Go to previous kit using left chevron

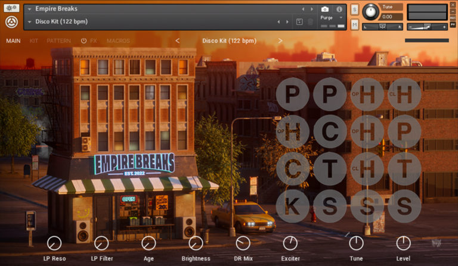tap(177, 41)
